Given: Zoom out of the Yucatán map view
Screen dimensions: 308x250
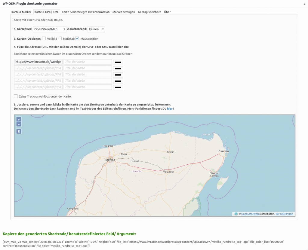Looking at the screenshot, I should (18, 124).
